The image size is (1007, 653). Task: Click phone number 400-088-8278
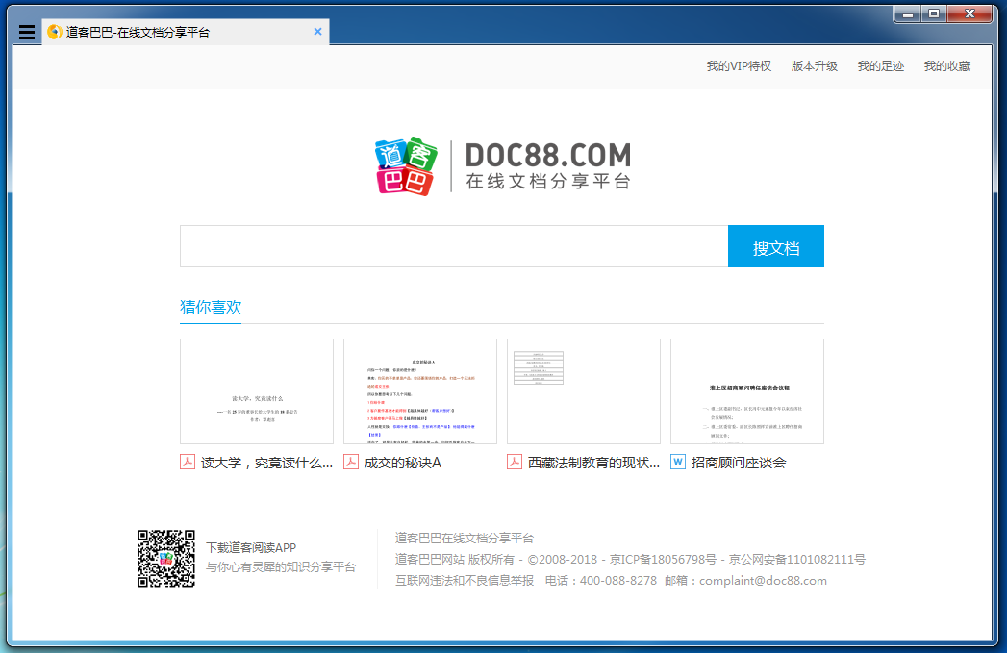[x=617, y=581]
